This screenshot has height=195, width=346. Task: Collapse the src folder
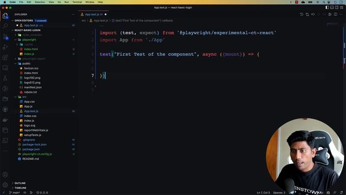(x=24, y=97)
